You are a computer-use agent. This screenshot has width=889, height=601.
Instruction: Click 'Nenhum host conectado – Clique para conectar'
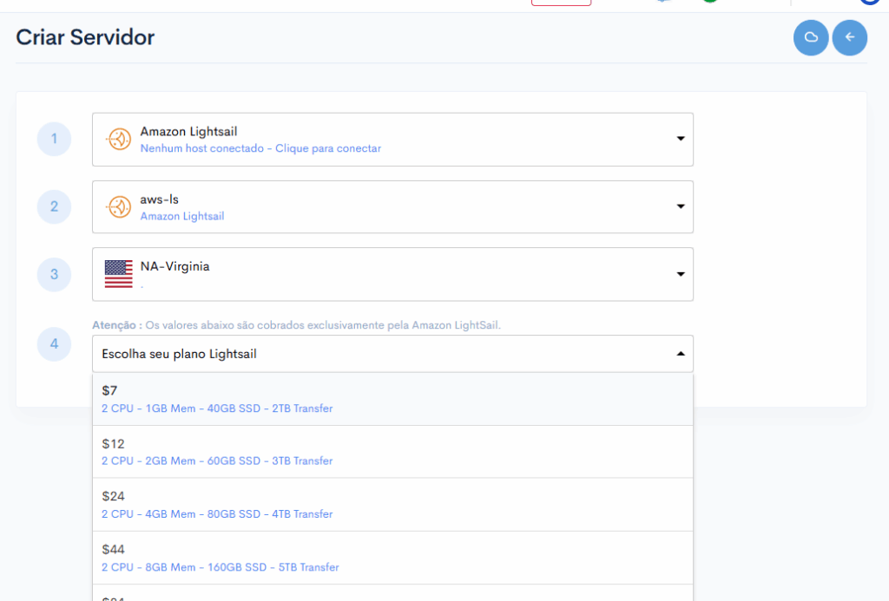pos(260,148)
